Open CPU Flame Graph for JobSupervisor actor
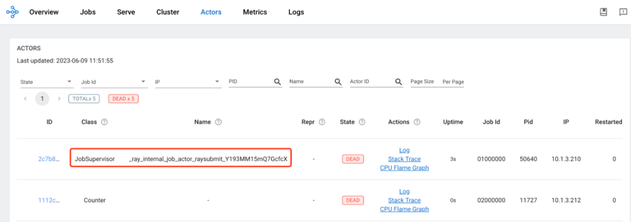 (404, 168)
